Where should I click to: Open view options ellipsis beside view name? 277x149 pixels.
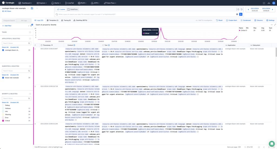pos(28,8)
